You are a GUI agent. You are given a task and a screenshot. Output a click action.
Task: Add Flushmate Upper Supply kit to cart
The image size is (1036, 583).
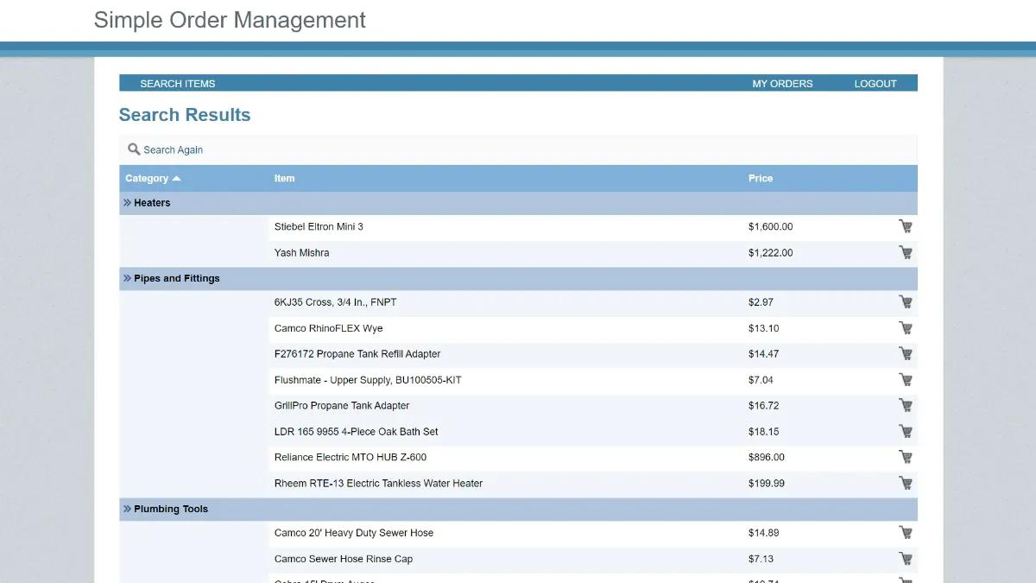(x=905, y=380)
